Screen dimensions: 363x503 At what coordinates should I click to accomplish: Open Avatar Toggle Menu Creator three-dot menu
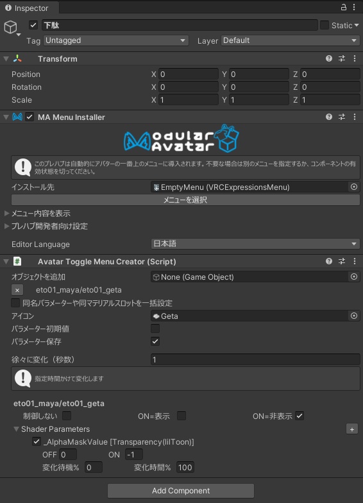(x=355, y=261)
